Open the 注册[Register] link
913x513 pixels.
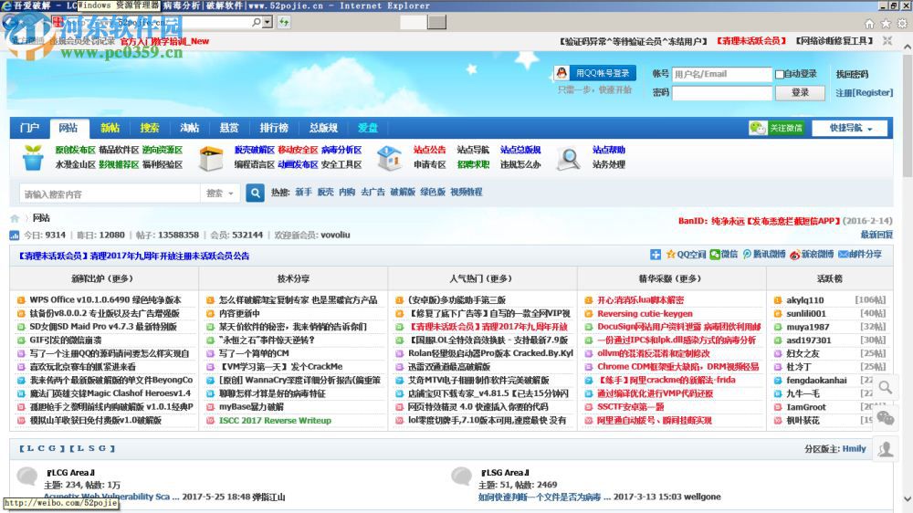point(864,92)
